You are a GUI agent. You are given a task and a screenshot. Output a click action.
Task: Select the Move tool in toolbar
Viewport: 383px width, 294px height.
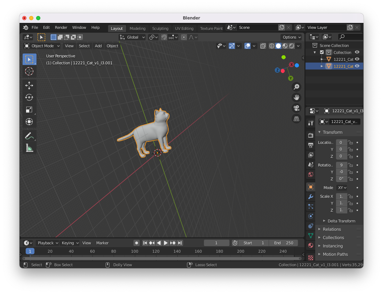pos(29,85)
